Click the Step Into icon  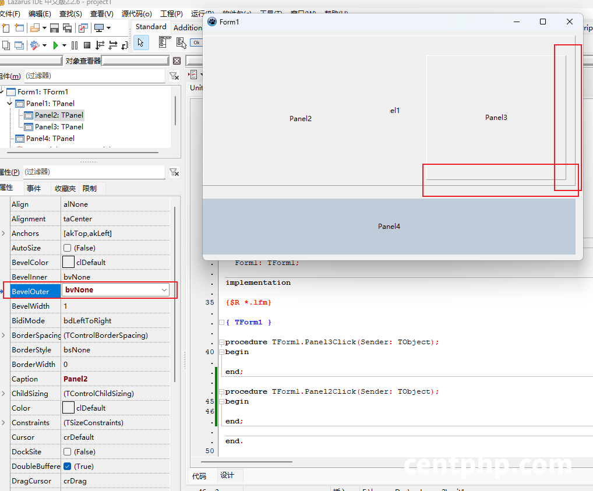(100, 45)
